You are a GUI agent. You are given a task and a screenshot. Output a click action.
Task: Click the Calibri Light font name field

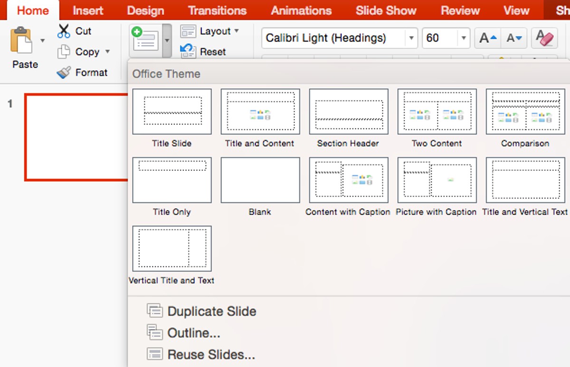[x=333, y=38]
